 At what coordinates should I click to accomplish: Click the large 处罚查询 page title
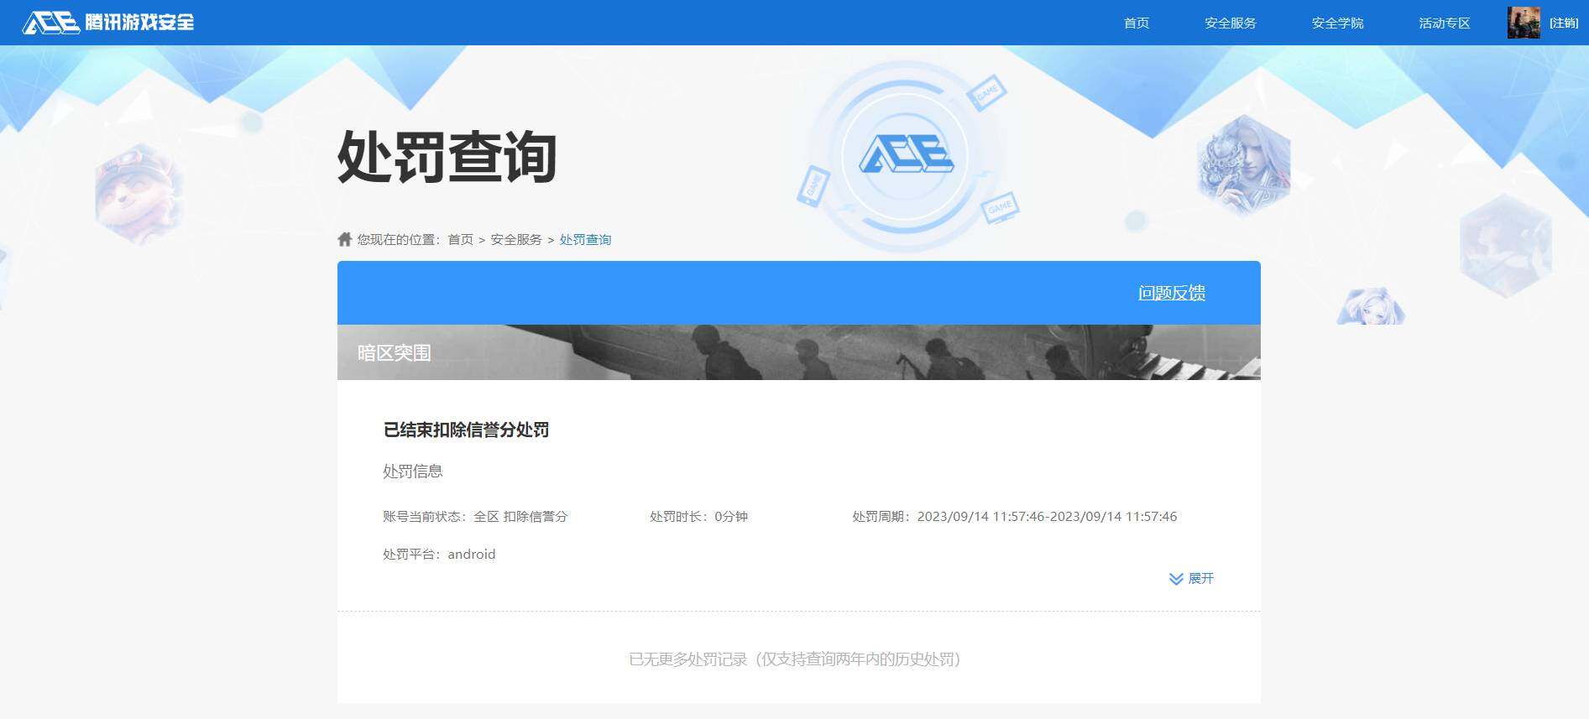(447, 157)
